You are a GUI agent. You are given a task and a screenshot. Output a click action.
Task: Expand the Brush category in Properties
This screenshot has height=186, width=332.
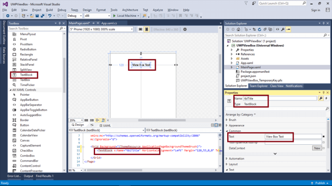click(x=227, y=120)
